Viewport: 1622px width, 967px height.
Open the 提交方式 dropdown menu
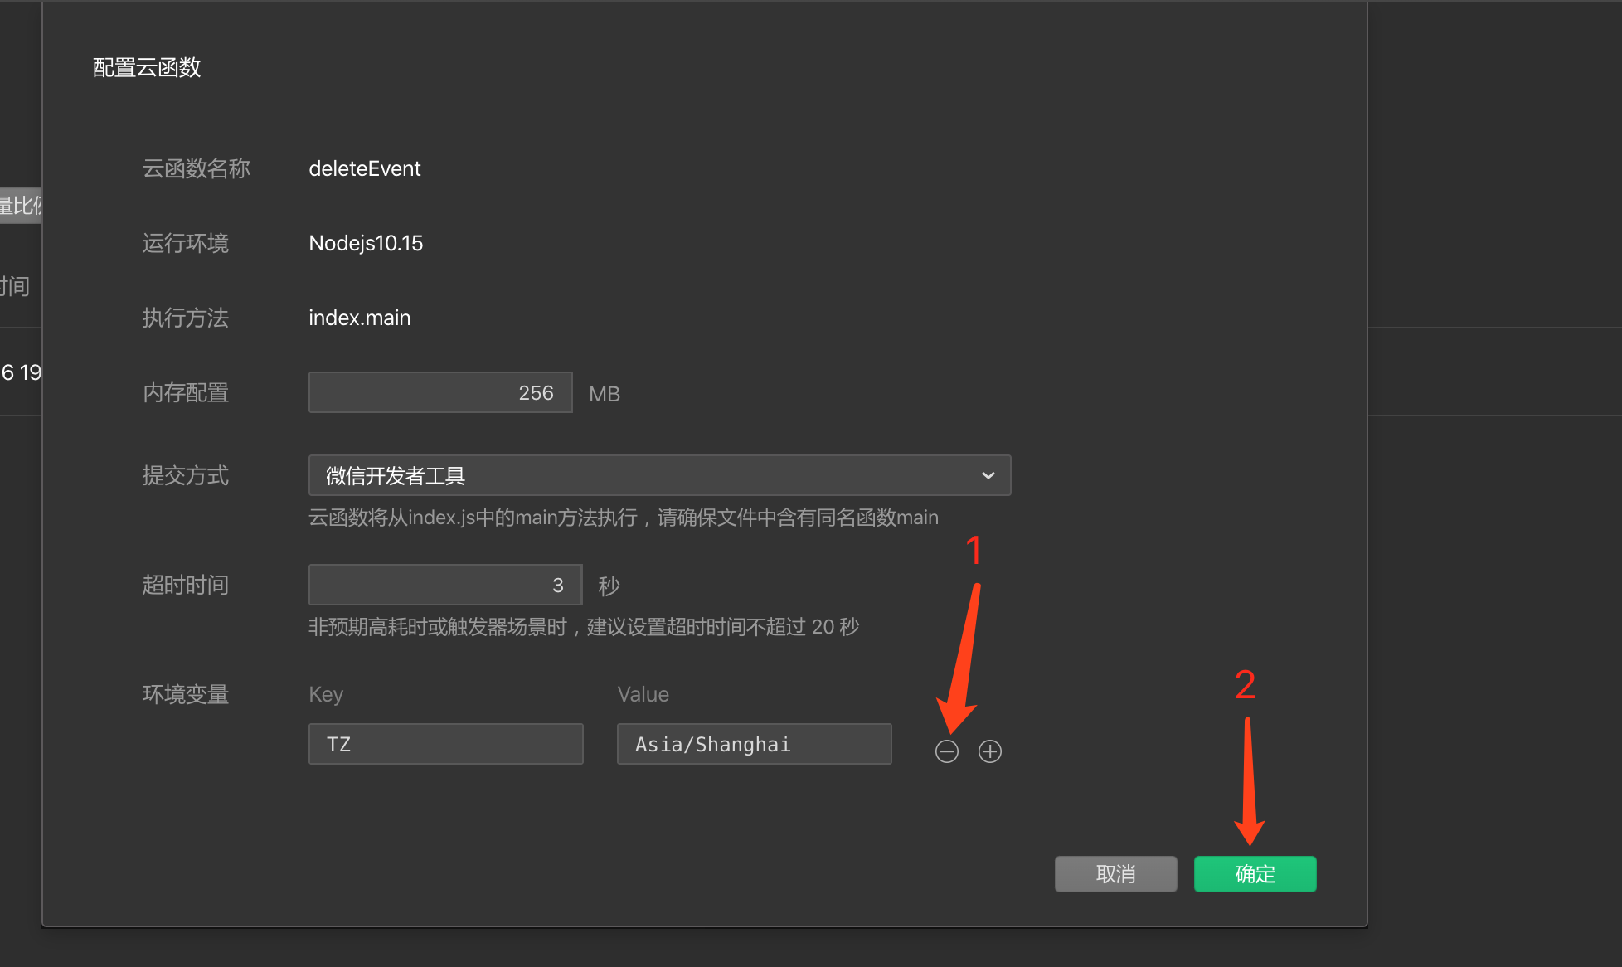[658, 475]
